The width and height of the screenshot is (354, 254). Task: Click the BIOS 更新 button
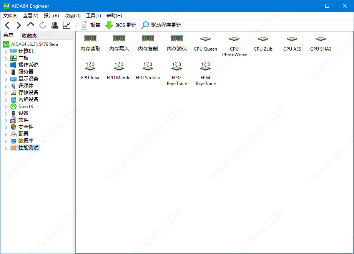121,25
